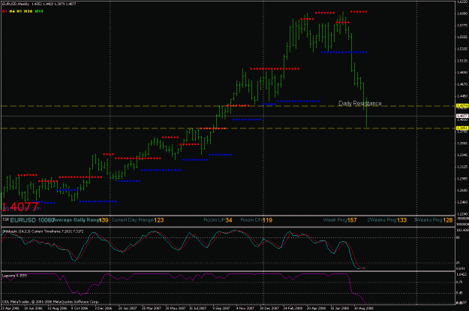Image resolution: width=469 pixels, height=311 pixels.
Task: Click the 10 Aug 2008 date label
Action: point(362,308)
